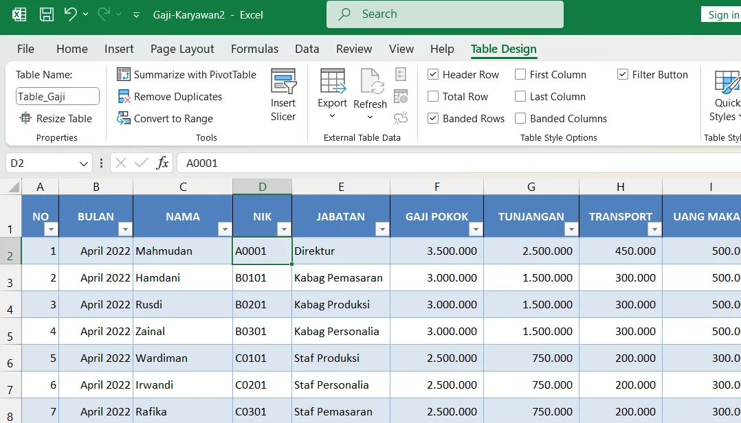The width and height of the screenshot is (741, 423).
Task: Open the BULAN column filter dropdown
Action: pyautogui.click(x=125, y=229)
